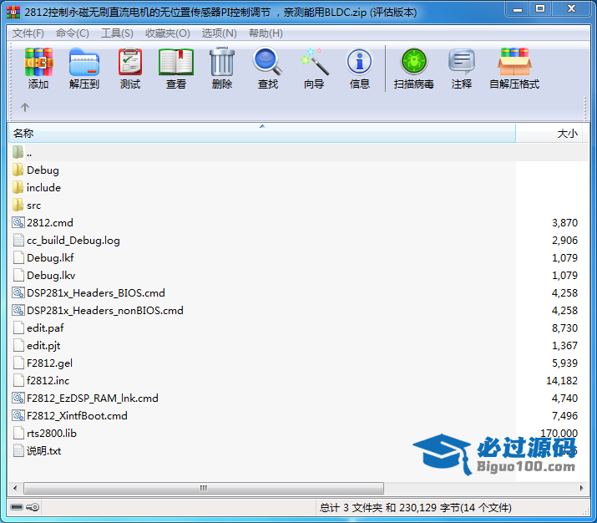Open the 信息 (Info) icon
The height and width of the screenshot is (523, 597).
[359, 61]
